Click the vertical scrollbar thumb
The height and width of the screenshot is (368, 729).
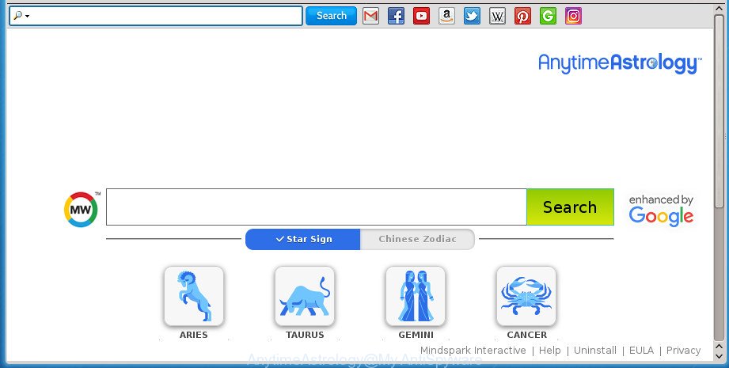(719, 112)
